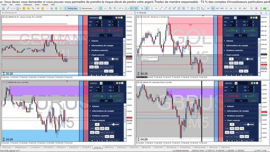270x152 pixels.
Task: Toggle GRD grid in GOLD panel
Action: [x=226, y=63]
